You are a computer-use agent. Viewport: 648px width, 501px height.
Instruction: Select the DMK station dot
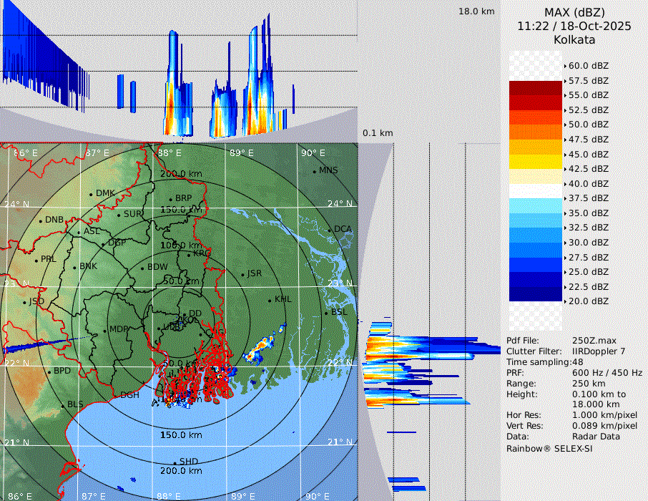pos(91,194)
